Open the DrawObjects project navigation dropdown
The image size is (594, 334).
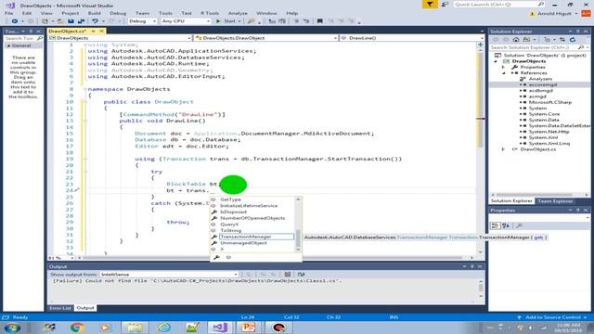[120, 38]
